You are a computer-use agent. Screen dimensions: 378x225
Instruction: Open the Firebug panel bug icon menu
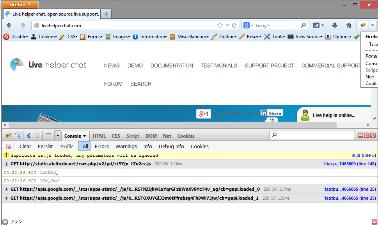pos(9,136)
